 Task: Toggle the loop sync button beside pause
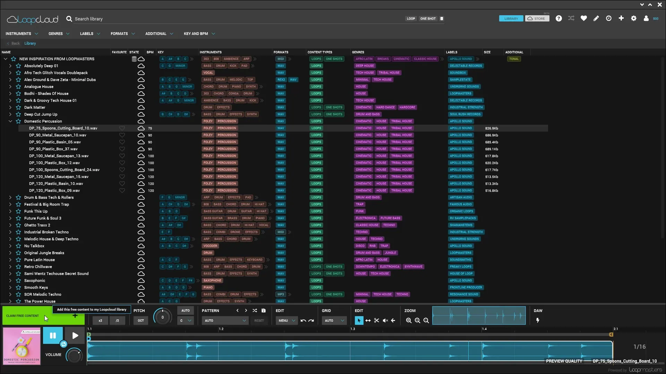pos(63,344)
